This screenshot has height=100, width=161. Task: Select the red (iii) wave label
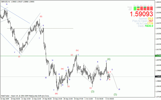(x=56, y=94)
